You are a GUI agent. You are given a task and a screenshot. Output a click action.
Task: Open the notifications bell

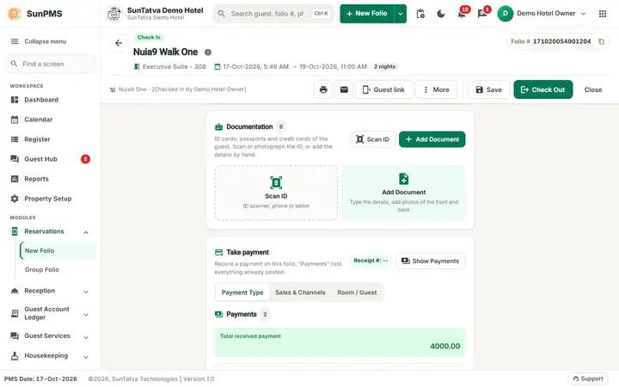pos(461,14)
